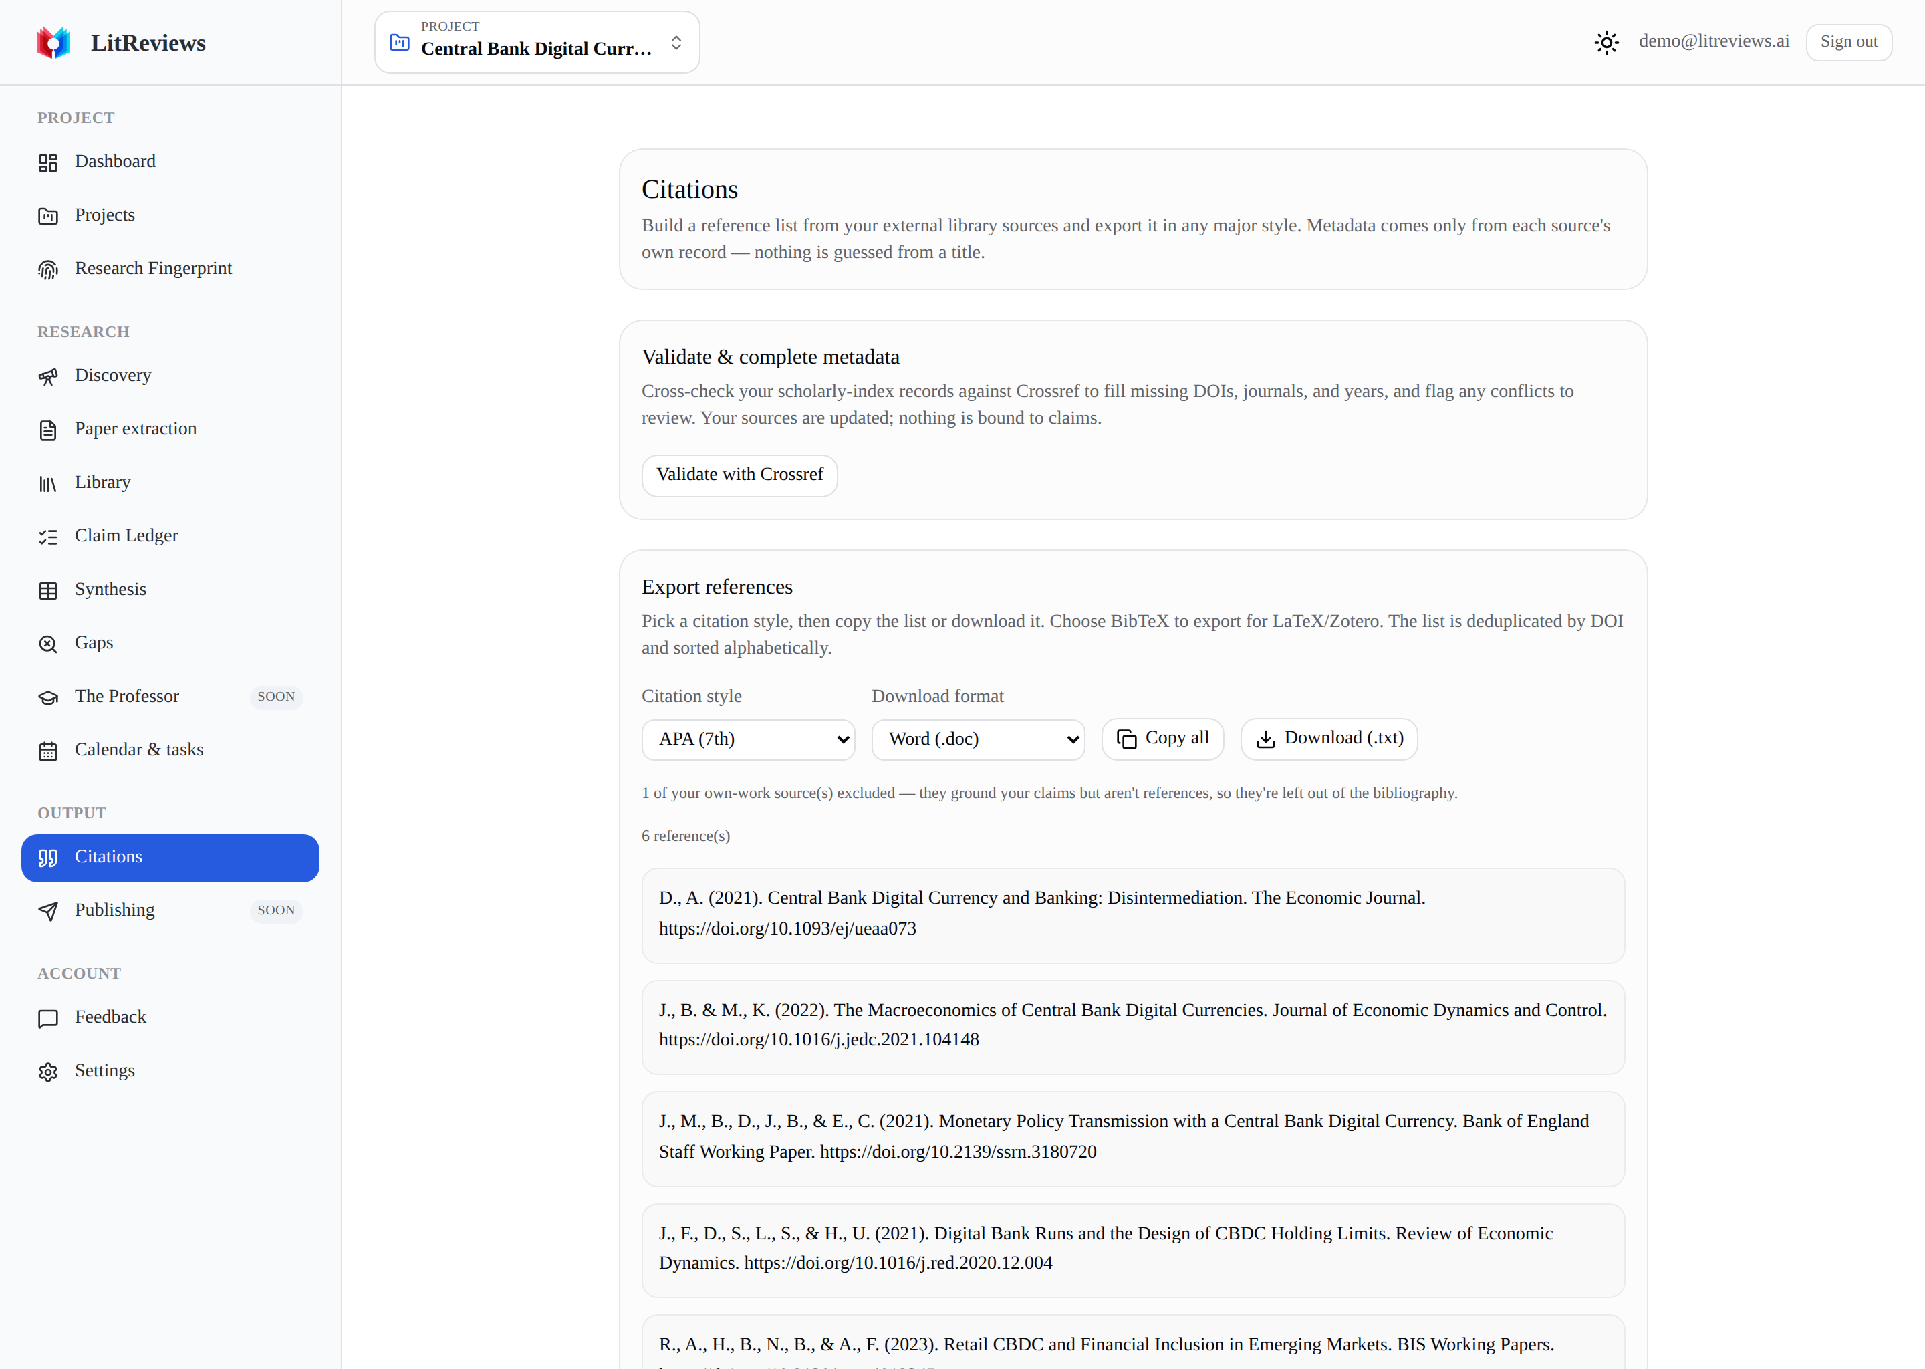Click the Sign out button
Screen dimensions: 1925x1369
pos(1848,42)
